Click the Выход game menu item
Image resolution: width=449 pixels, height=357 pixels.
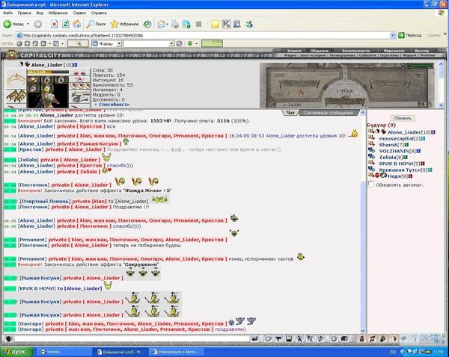[422, 51]
